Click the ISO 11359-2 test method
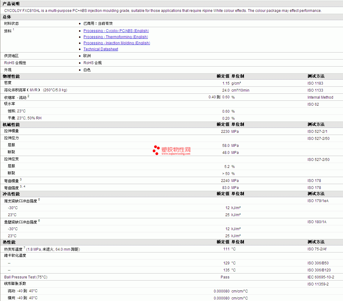 (x=318, y=284)
